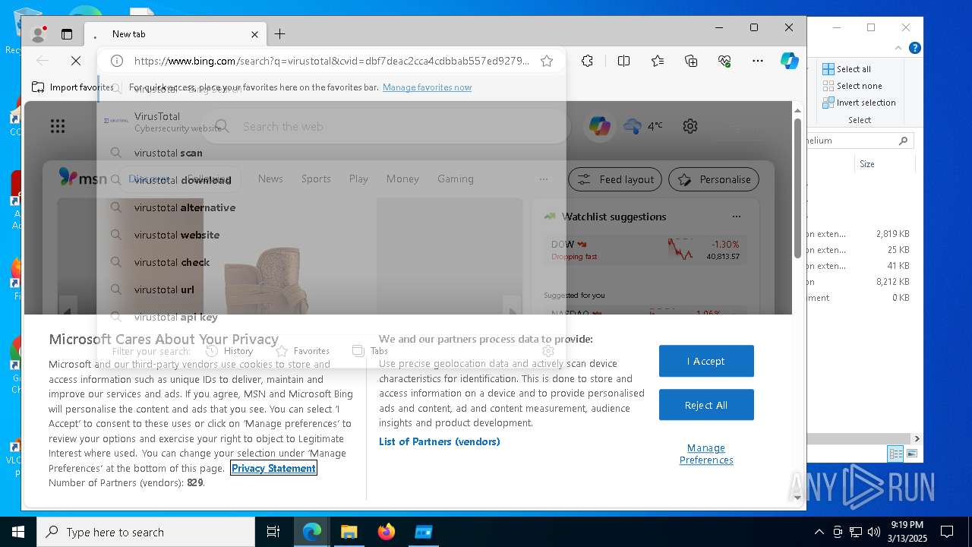
Task: Open Firefox from the taskbar
Action: [x=387, y=532]
